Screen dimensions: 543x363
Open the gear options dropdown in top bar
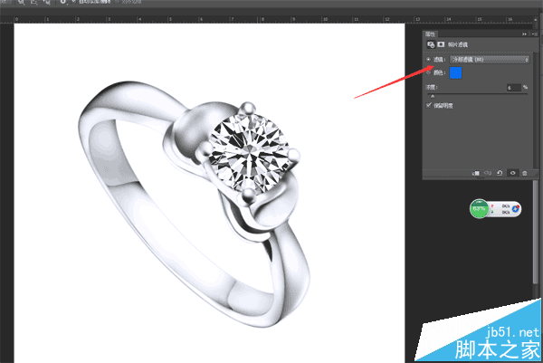[64, 2]
